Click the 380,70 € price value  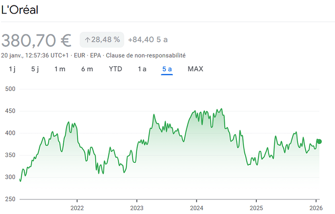(x=36, y=39)
